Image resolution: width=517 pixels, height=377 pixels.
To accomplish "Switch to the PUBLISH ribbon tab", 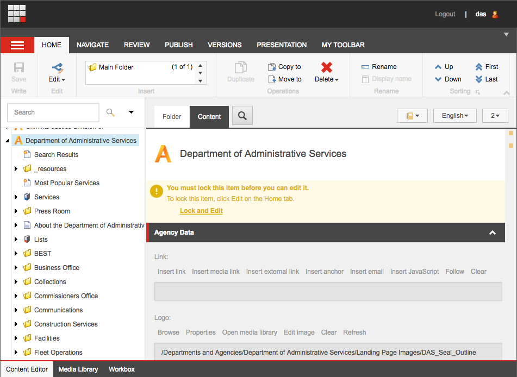I will [x=179, y=45].
